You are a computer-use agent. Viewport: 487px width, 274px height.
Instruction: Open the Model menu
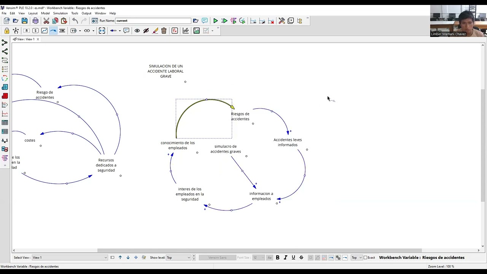45,13
